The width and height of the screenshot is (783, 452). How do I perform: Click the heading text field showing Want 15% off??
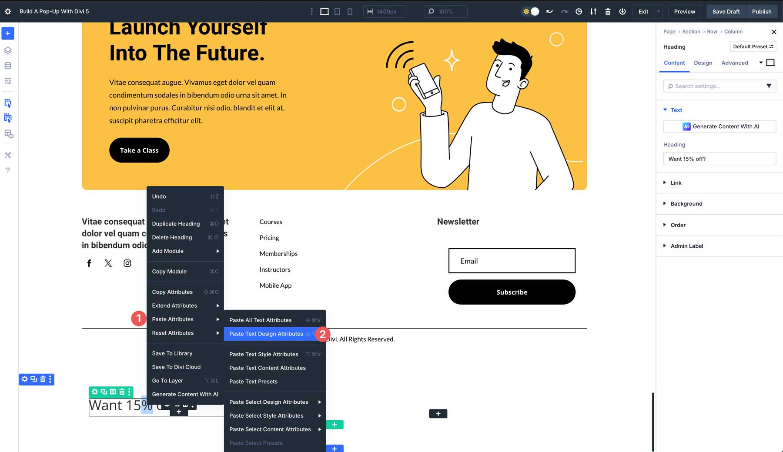[x=719, y=159]
